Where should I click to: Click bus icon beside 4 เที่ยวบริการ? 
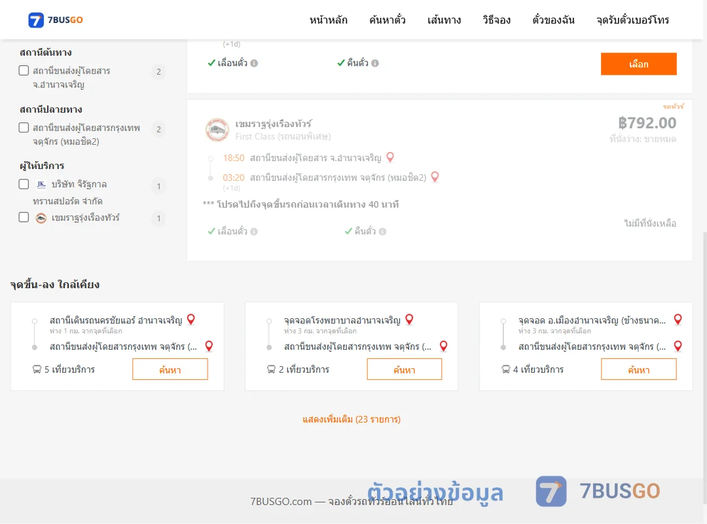(x=506, y=369)
